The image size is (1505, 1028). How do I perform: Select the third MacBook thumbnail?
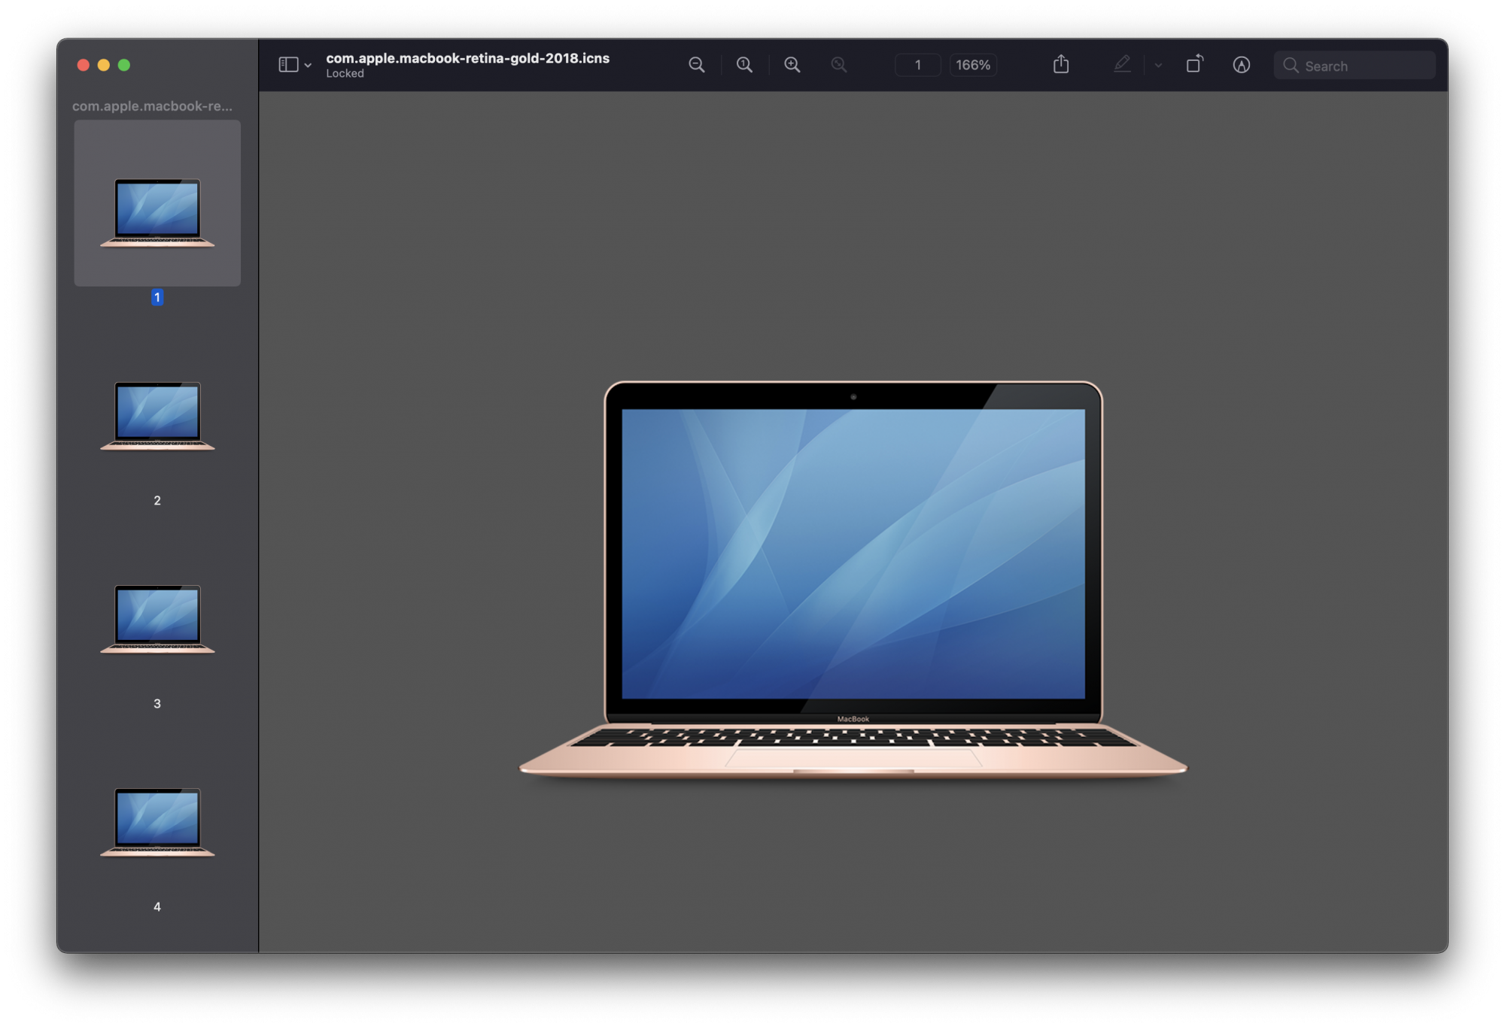157,619
